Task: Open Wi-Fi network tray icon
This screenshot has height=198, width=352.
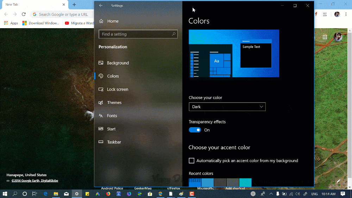Action: tap(291, 194)
